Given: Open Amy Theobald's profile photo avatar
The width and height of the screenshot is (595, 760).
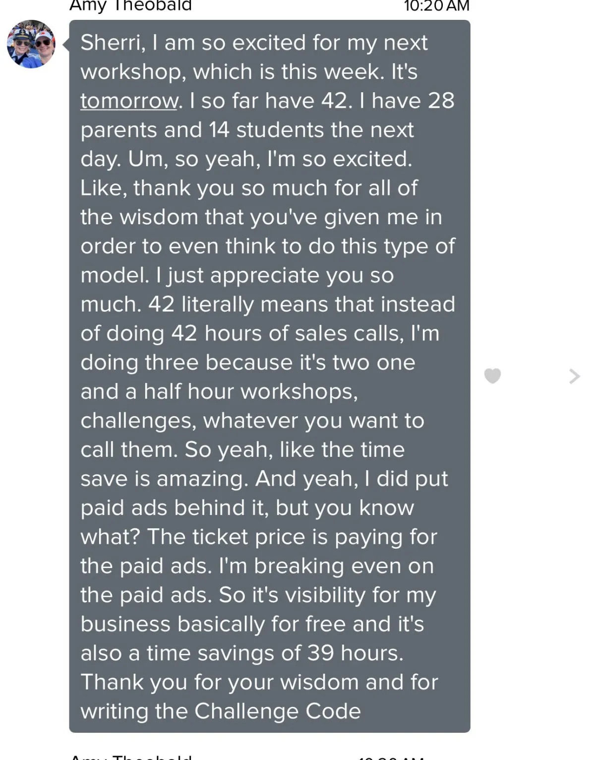Looking at the screenshot, I should coord(31,44).
